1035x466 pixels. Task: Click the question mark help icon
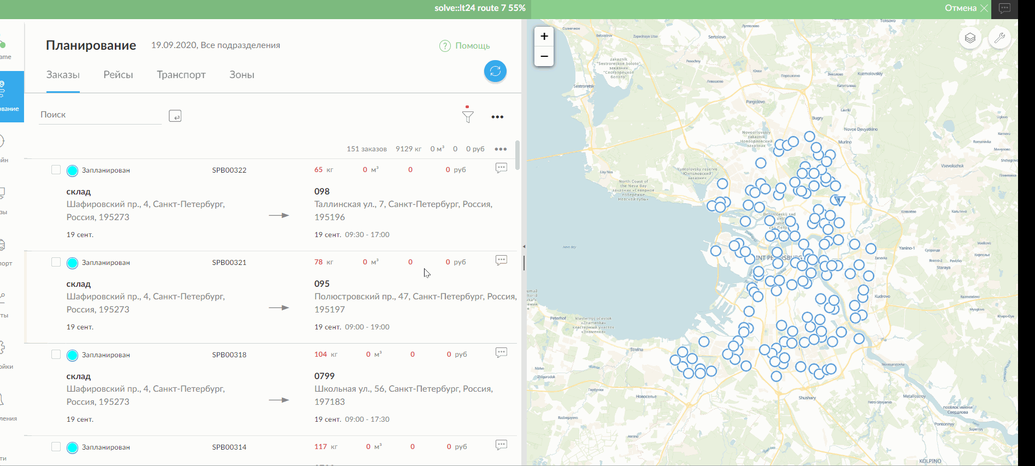click(x=445, y=46)
